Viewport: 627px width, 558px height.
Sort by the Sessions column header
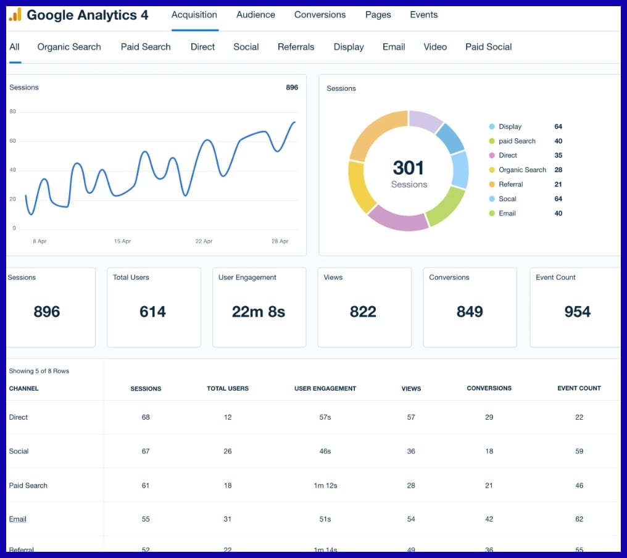click(146, 389)
